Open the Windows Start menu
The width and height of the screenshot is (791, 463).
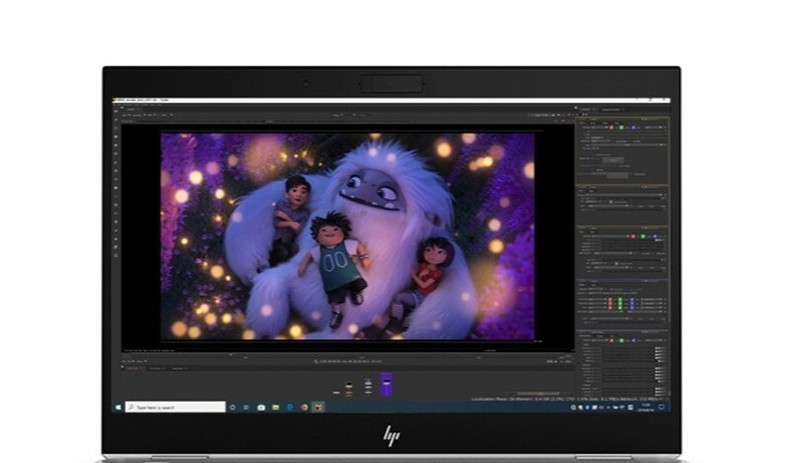[119, 407]
